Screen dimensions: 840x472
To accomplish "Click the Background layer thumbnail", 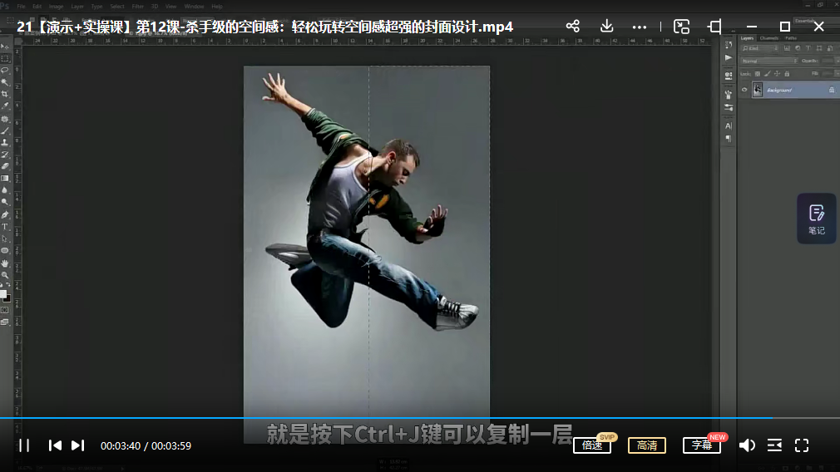I will click(x=758, y=90).
